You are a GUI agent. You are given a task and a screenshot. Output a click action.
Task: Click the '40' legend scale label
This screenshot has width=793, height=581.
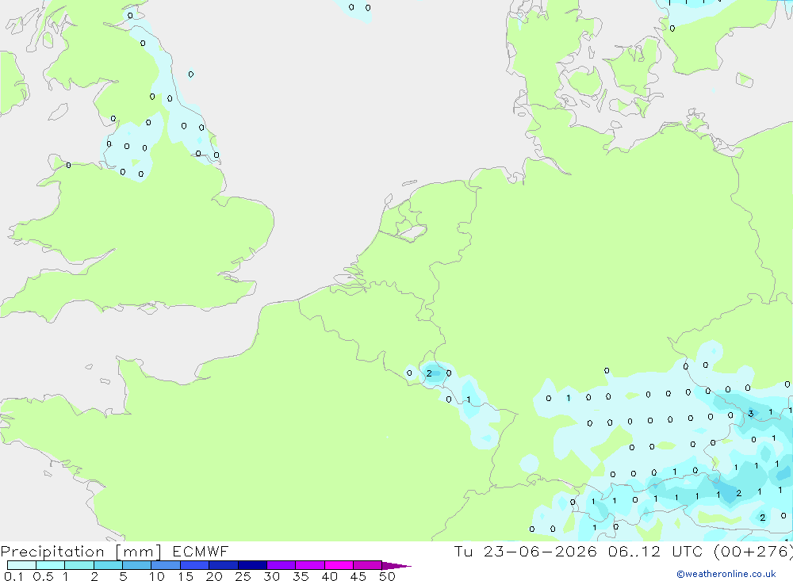pyautogui.click(x=330, y=576)
